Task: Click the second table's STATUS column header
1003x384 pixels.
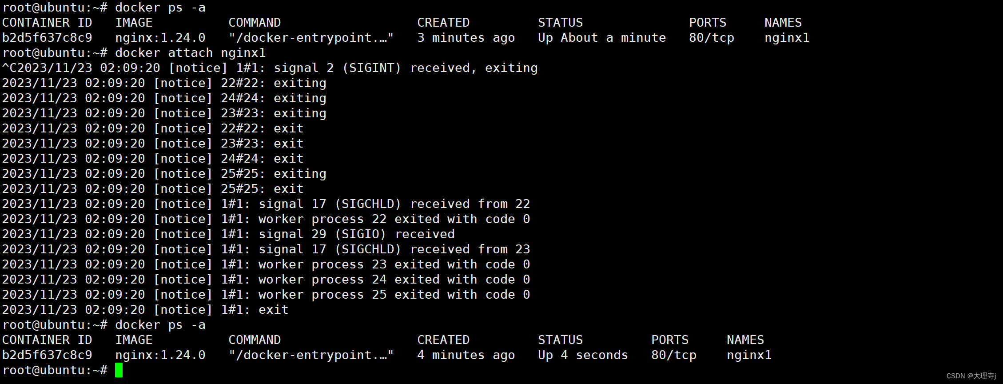Action: [x=560, y=340]
